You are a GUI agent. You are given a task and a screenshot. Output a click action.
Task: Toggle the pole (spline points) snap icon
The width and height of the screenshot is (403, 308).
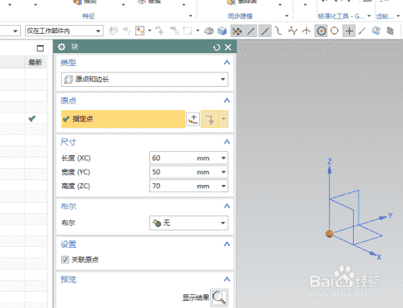tap(293, 31)
